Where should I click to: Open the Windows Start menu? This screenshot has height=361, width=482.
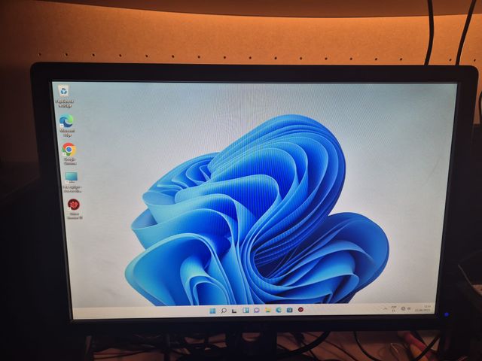tap(212, 311)
